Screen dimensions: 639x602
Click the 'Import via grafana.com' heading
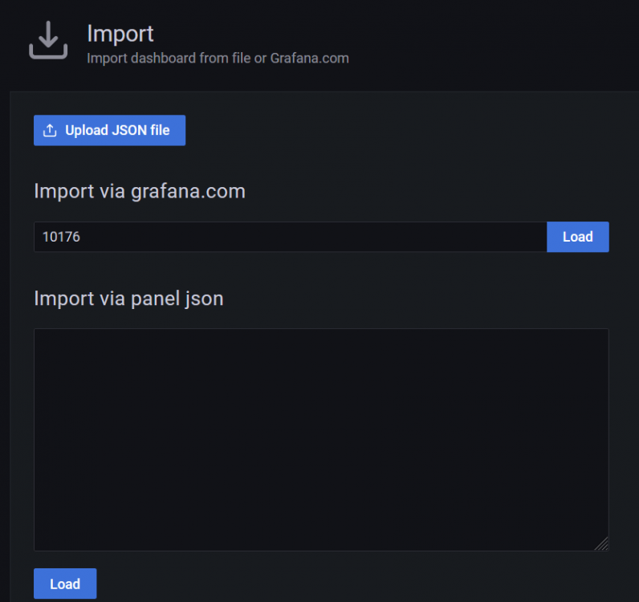click(x=140, y=191)
